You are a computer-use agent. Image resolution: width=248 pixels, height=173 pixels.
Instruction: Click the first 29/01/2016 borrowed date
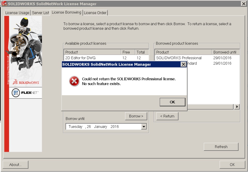coord(222,58)
